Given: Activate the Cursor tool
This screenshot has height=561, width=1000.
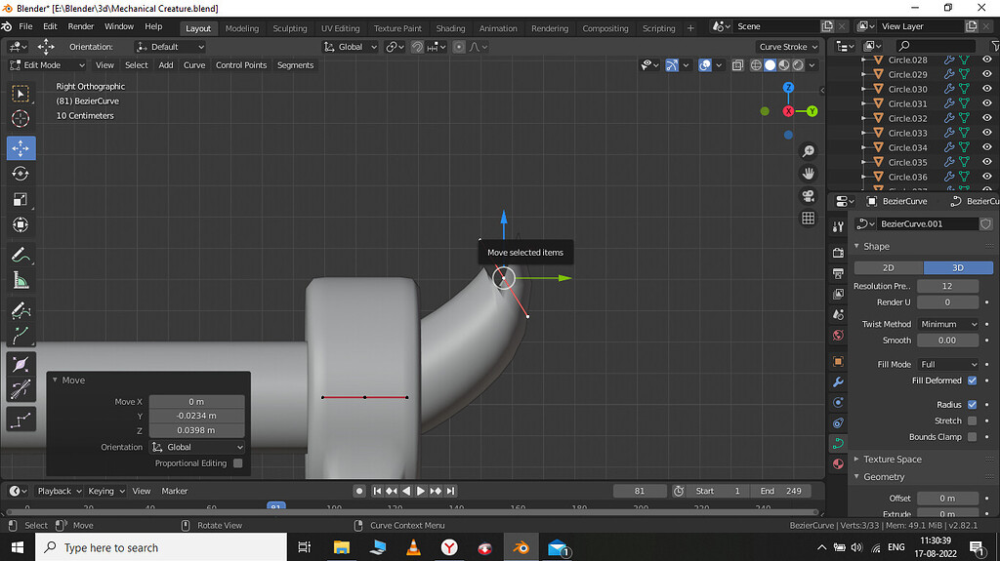Looking at the screenshot, I should pos(21,119).
